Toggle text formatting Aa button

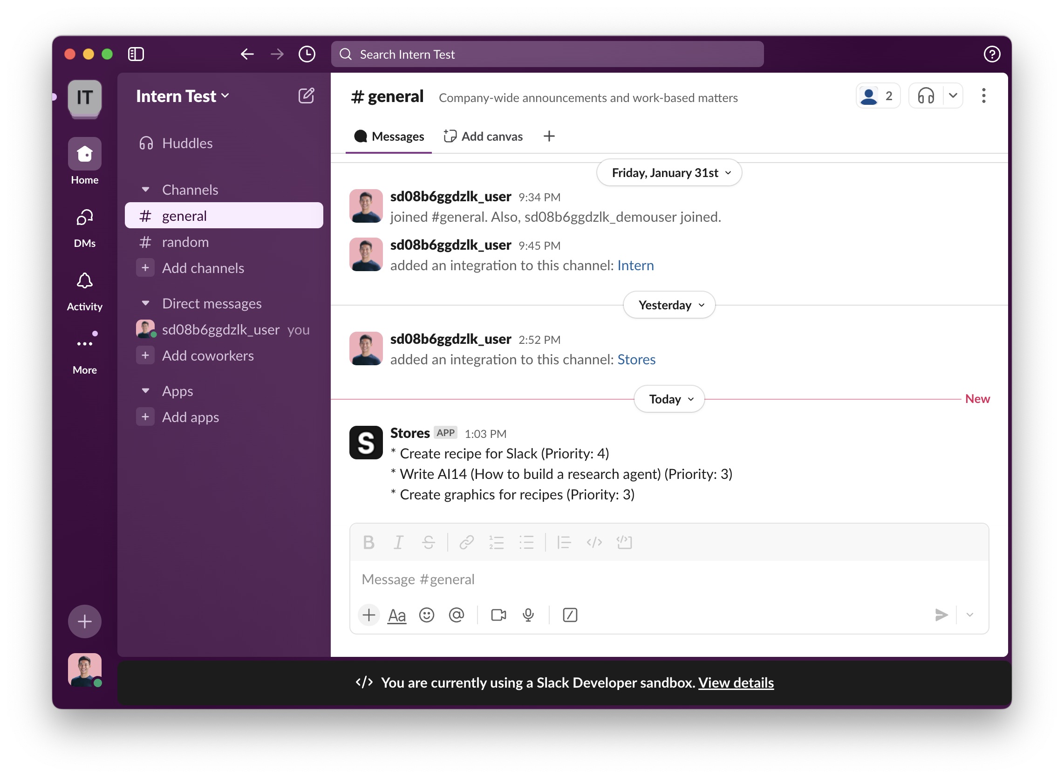[396, 615]
